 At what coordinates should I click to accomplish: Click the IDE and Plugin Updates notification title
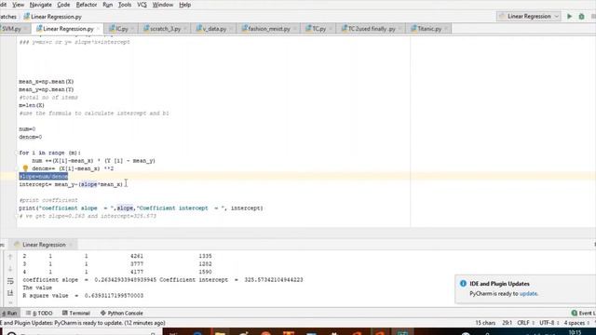tap(499, 284)
